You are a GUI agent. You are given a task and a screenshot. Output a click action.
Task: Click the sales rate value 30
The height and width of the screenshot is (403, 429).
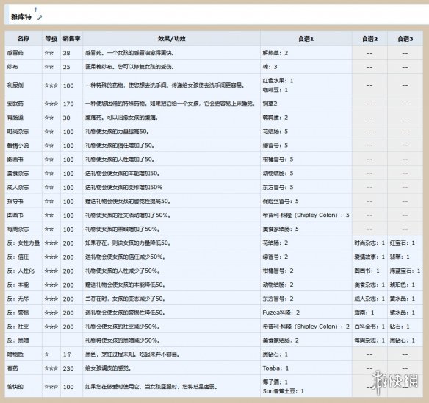[x=67, y=118]
